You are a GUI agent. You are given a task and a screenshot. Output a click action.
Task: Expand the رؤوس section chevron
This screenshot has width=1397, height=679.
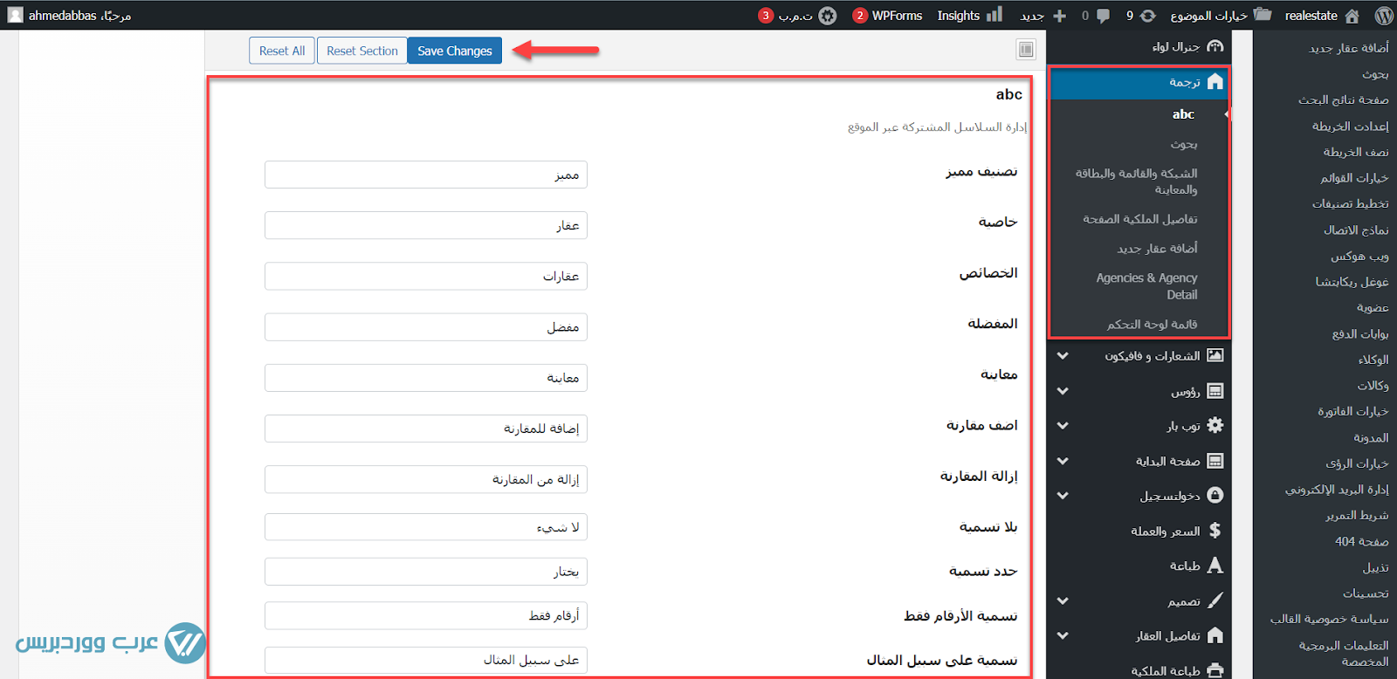pyautogui.click(x=1063, y=391)
